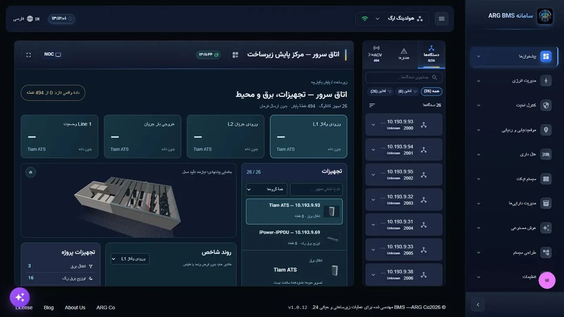Image resolution: width=564 pixels, height=317 pixels.
Task: Select the iPower-IPPDU — 10.193.9.69 equipment row
Action: coord(294,237)
